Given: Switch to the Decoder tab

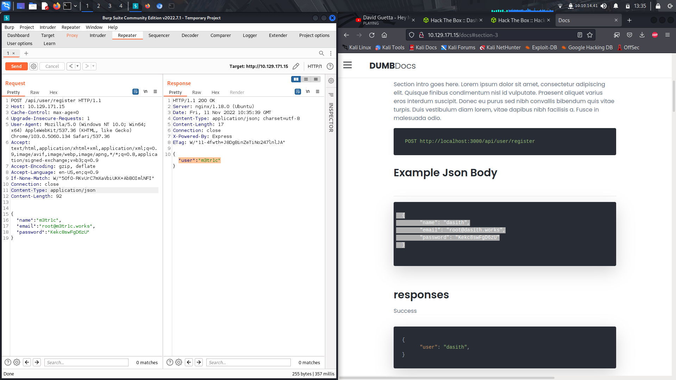Looking at the screenshot, I should pyautogui.click(x=190, y=35).
